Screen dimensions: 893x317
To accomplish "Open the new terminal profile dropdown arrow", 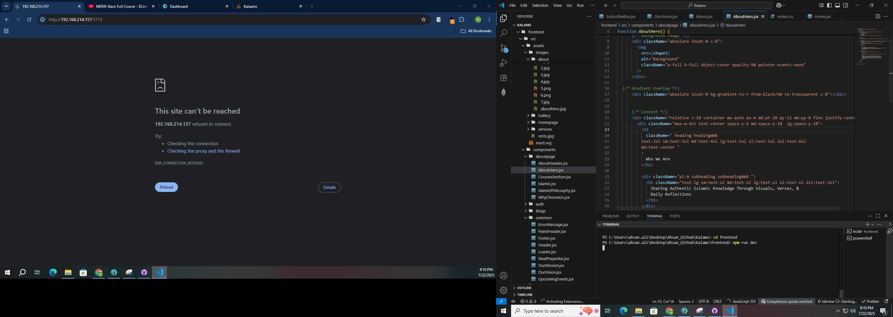I will 873,225.
